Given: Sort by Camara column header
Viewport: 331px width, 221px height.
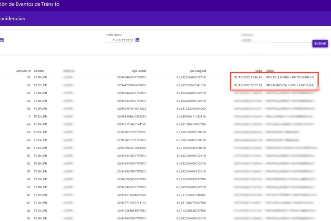Looking at the screenshot, I should [39, 71].
